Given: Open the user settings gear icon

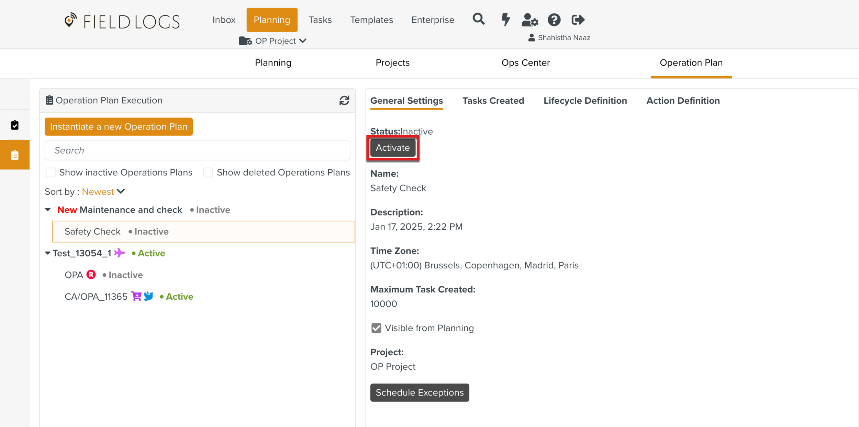Looking at the screenshot, I should 529,20.
